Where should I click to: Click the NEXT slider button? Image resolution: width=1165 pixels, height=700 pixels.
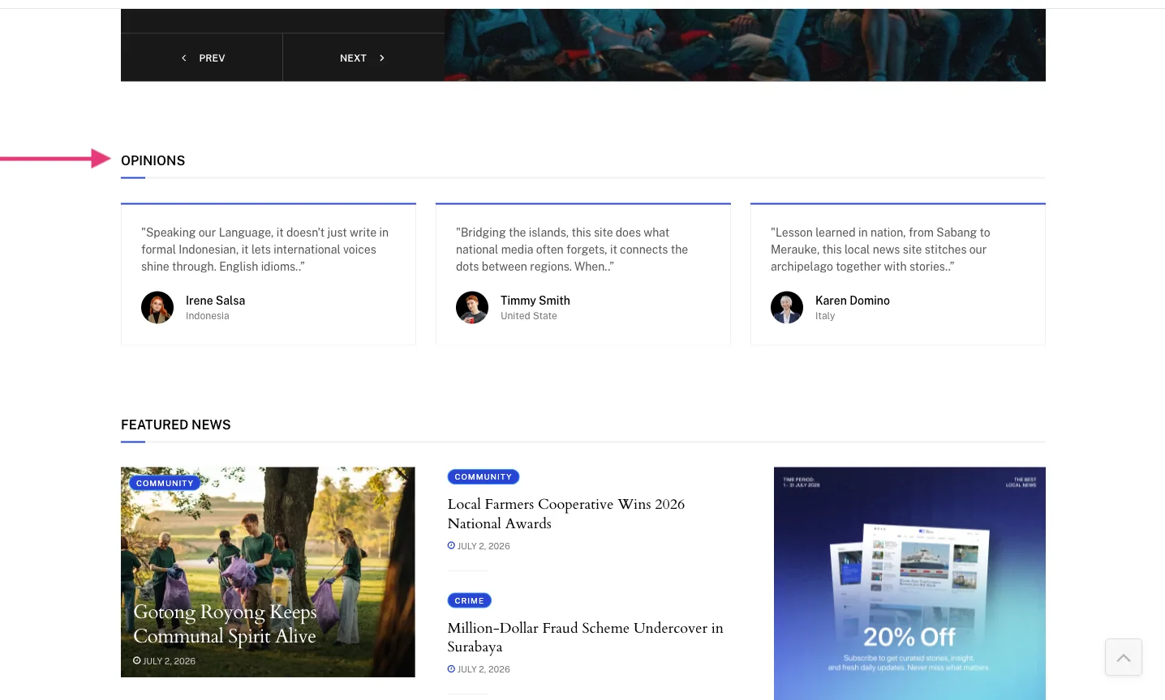363,58
